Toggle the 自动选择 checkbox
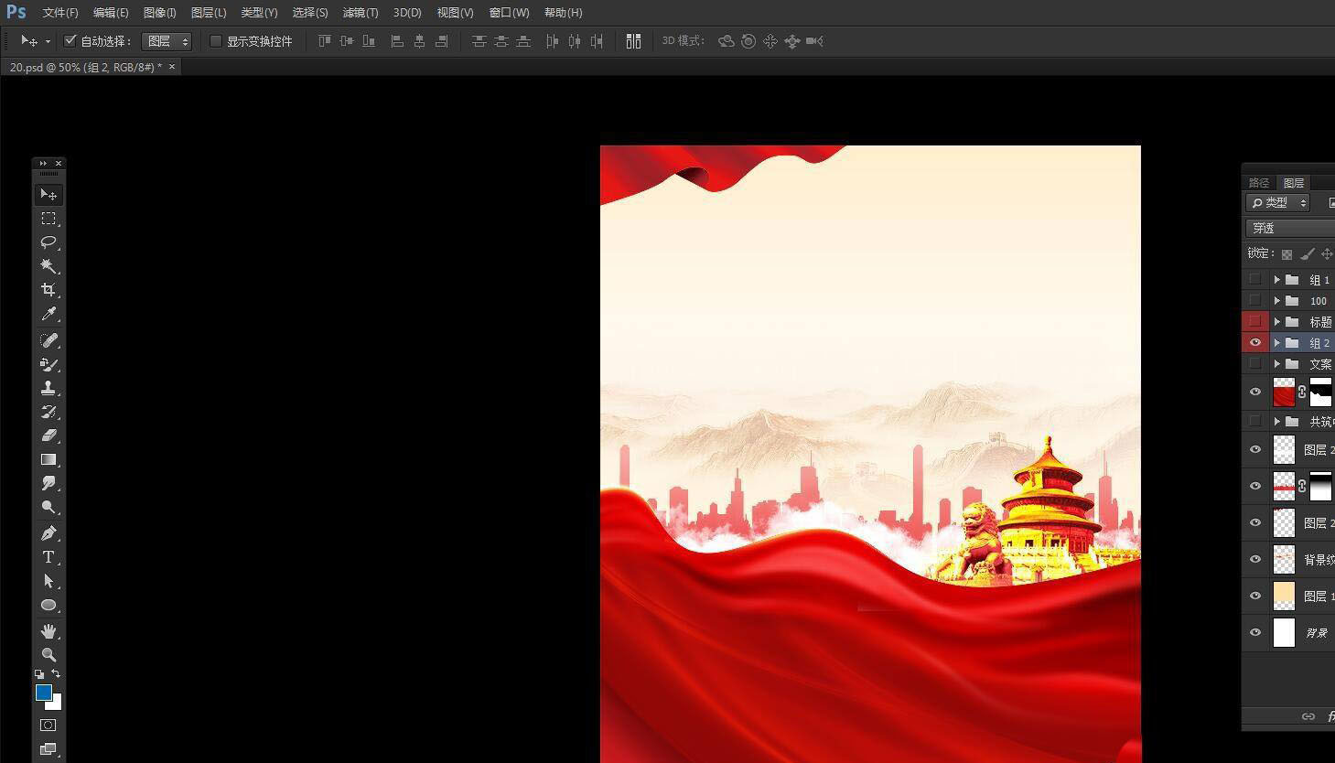Viewport: 1335px width, 763px height. pos(70,41)
